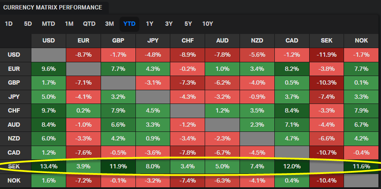Viewport: 381px width, 189px height.
Task: Click the EUR vs USD 9.6% cell
Action: point(49,69)
